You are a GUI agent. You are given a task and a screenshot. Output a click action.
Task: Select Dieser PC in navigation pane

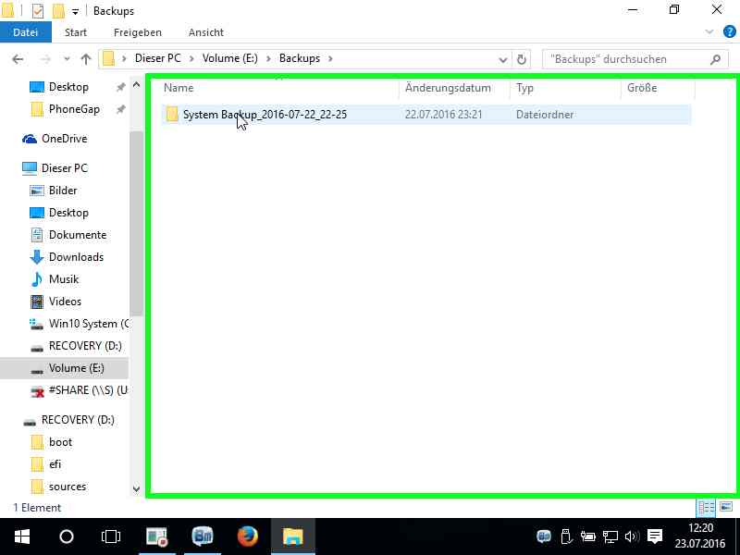pos(64,168)
